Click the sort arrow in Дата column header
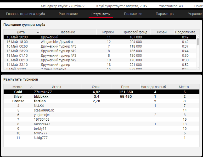 38,32
